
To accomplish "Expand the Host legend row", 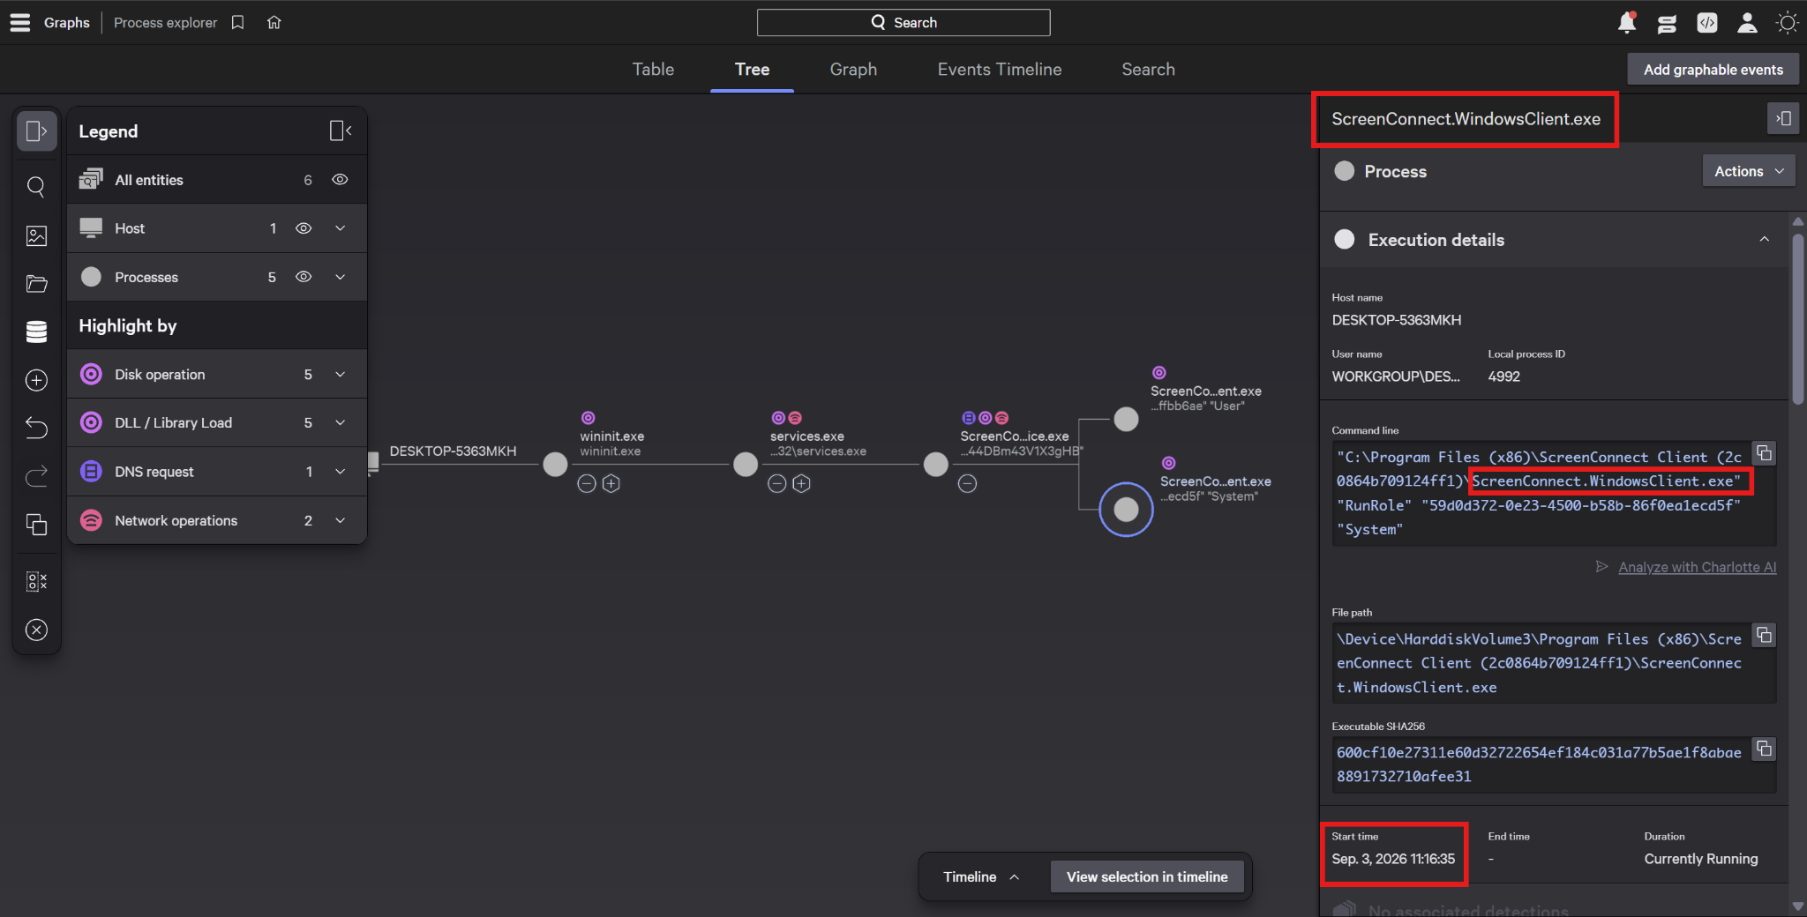I will click(x=340, y=228).
